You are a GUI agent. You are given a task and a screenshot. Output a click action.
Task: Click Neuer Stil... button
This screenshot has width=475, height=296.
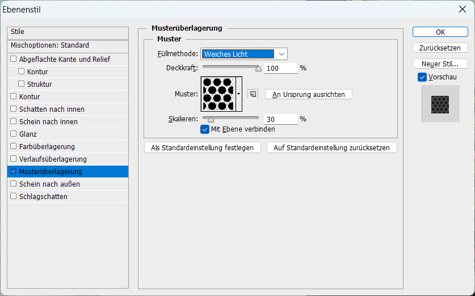[x=440, y=64]
